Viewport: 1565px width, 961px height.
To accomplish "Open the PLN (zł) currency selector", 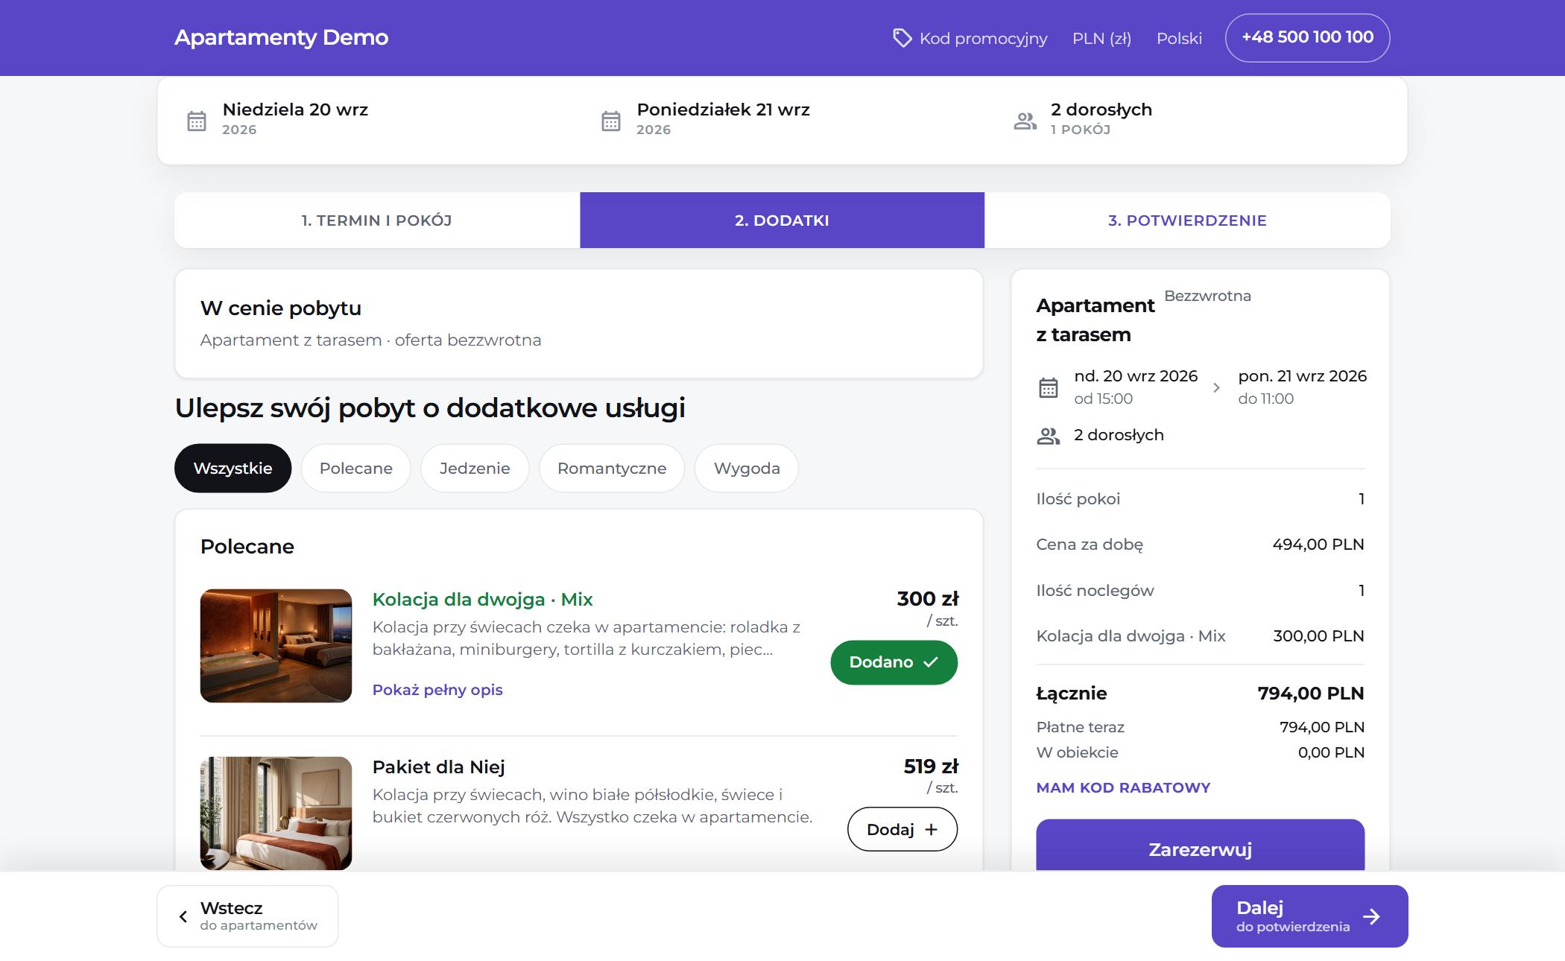I will pos(1101,38).
